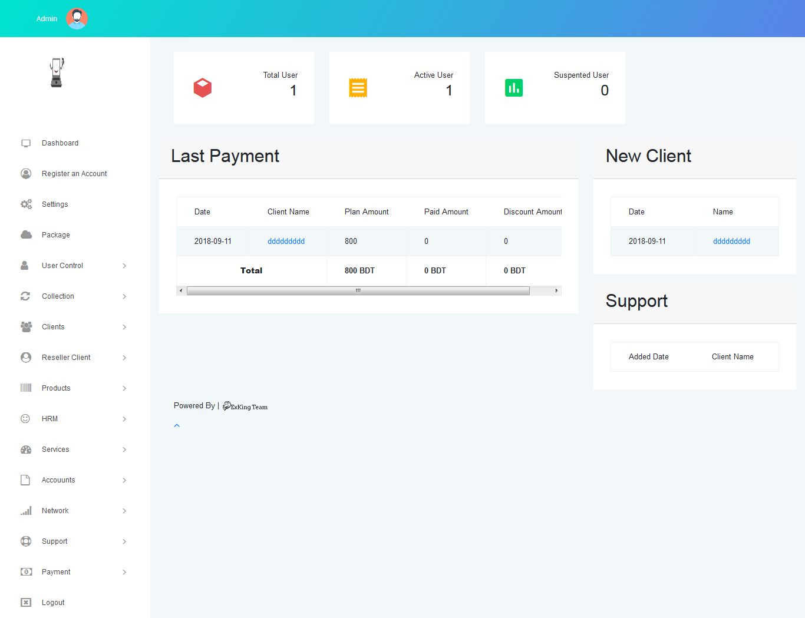The height and width of the screenshot is (618, 805).
Task: Expand the HRM submenu chevron
Action: click(x=124, y=419)
